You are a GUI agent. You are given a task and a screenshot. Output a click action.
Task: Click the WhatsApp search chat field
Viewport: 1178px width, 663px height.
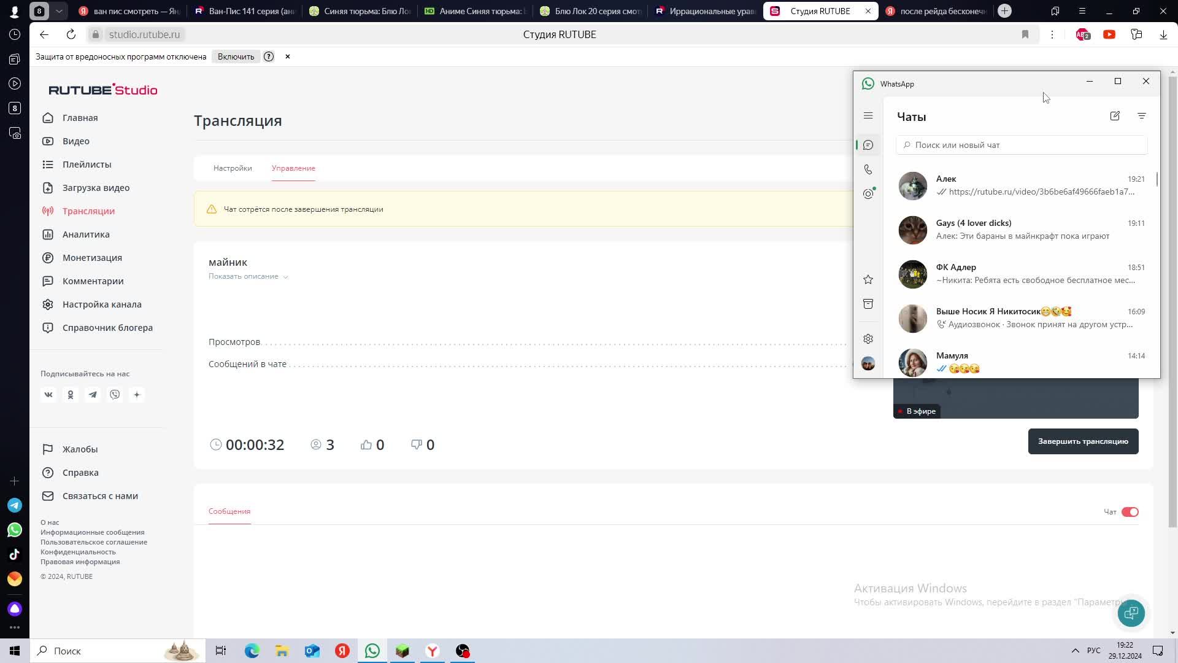coord(1022,145)
